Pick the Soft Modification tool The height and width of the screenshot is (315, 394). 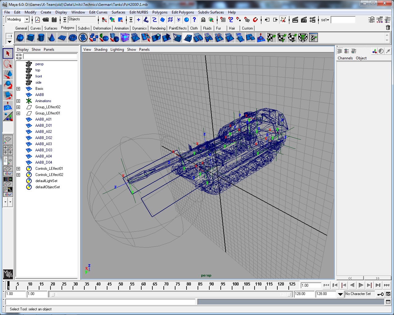(8, 106)
